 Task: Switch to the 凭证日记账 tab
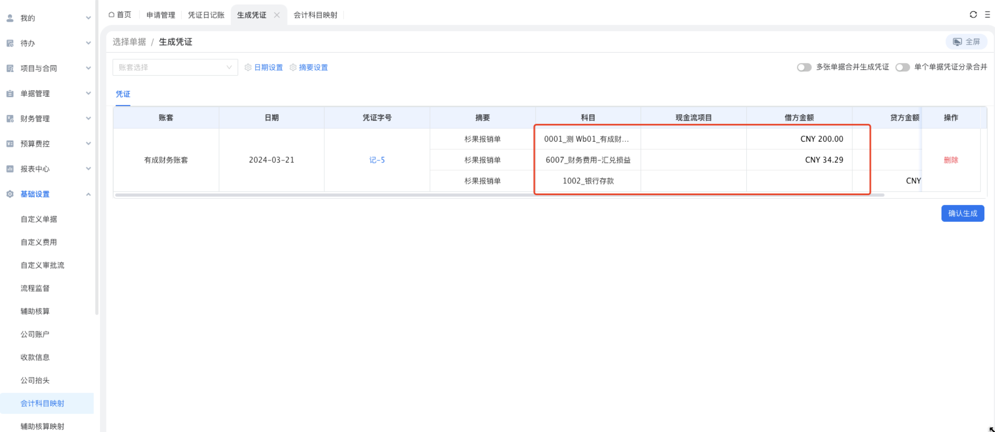206,15
